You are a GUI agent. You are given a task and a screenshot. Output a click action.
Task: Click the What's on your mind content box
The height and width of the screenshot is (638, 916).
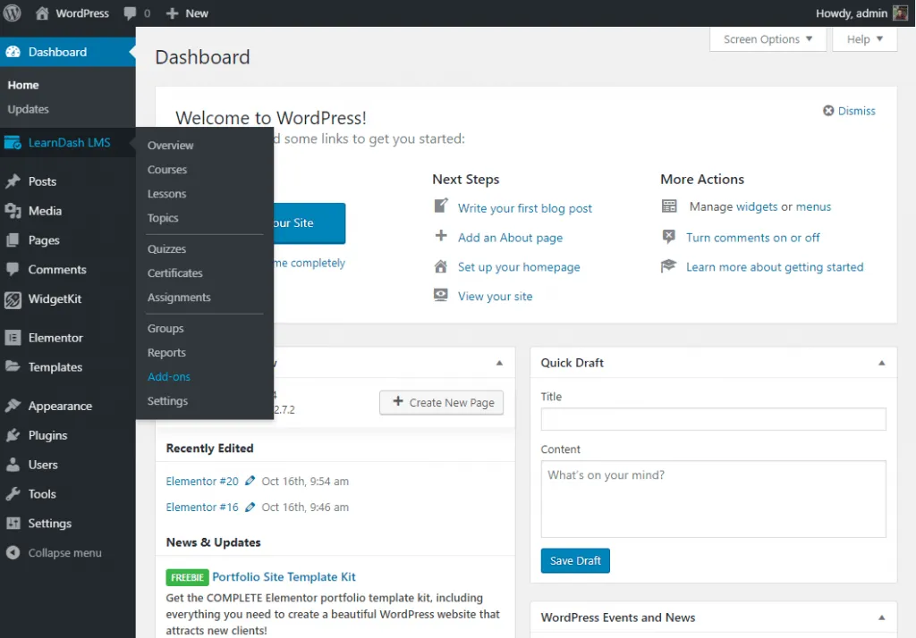[713, 499]
